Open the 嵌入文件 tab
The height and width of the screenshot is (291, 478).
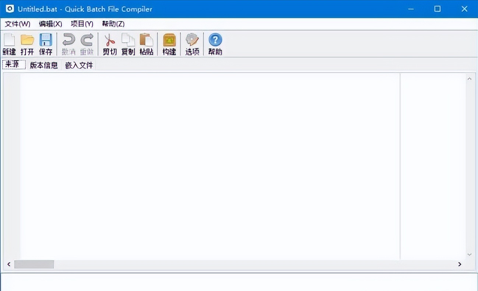tap(78, 65)
